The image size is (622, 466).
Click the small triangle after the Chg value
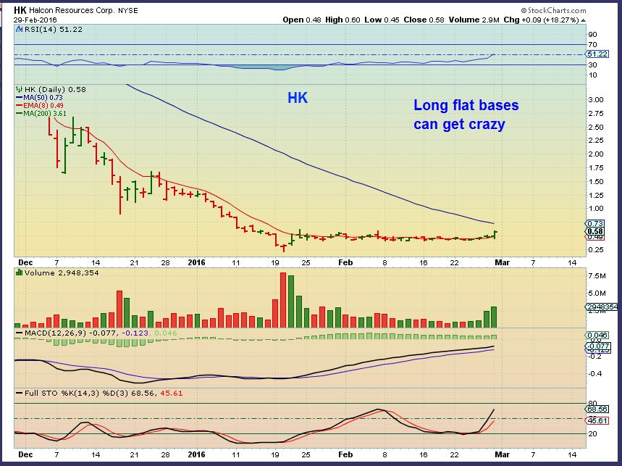pyautogui.click(x=583, y=20)
